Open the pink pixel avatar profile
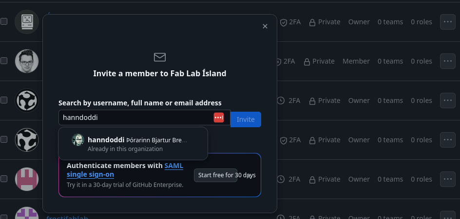Screen dimensions: 460x219 (27, 179)
